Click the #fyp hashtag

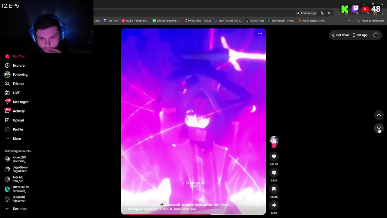(217, 205)
